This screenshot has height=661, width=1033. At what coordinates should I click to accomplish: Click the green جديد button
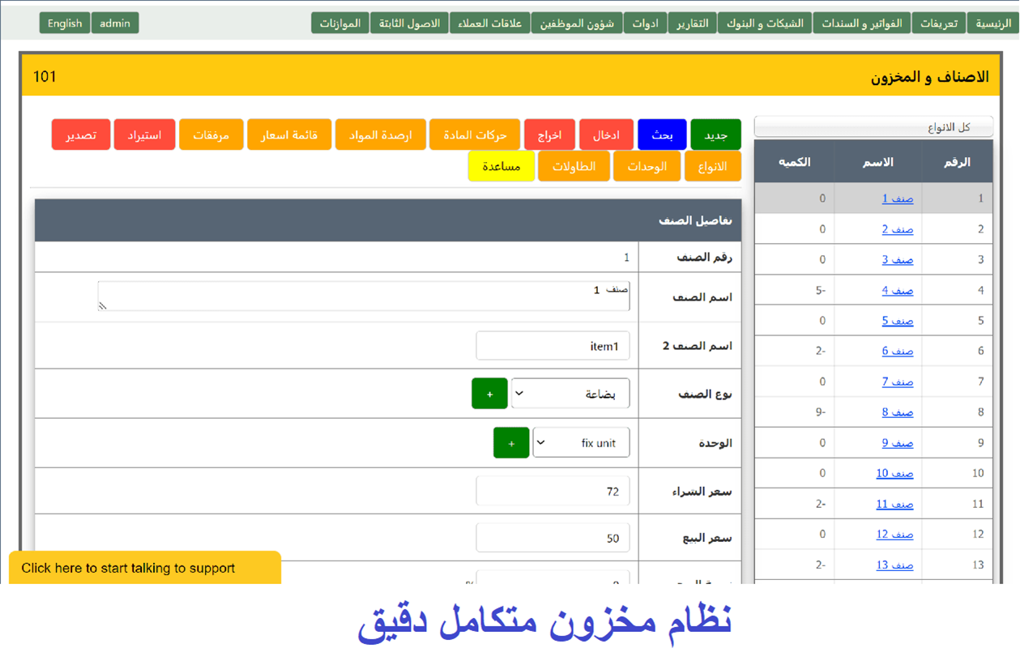click(x=715, y=135)
